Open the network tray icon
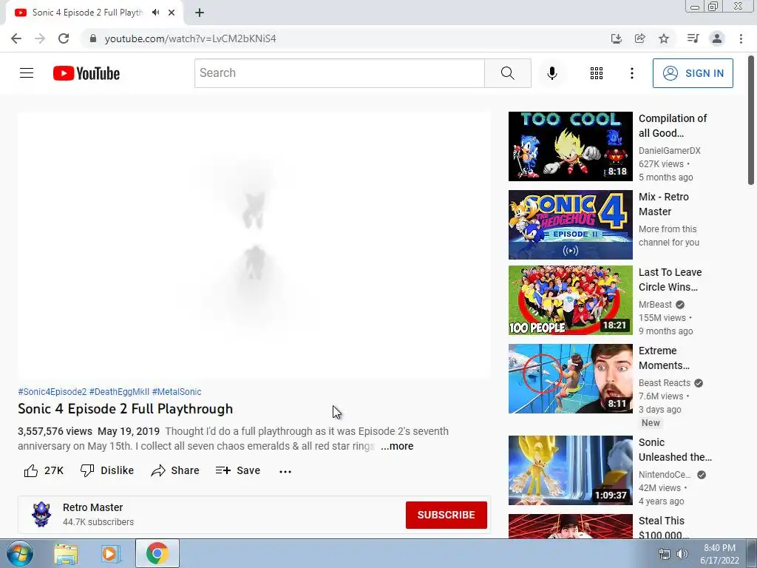 (x=665, y=554)
